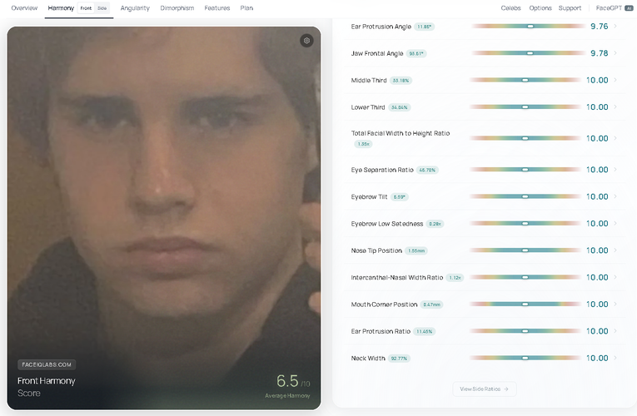Expand the Nose Tip Position chevron
637x416 pixels.
(615, 250)
